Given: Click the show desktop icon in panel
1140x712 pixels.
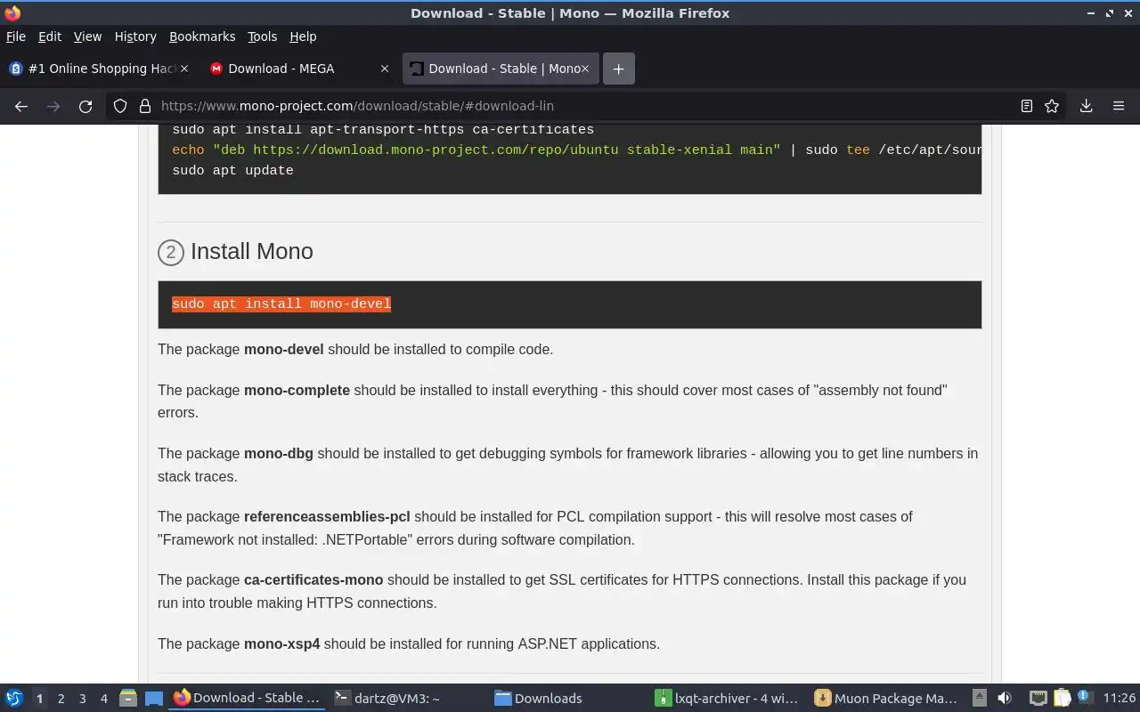Looking at the screenshot, I should [154, 699].
